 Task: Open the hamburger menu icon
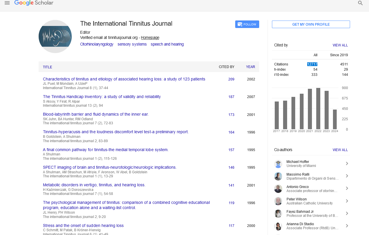pos(7,3)
